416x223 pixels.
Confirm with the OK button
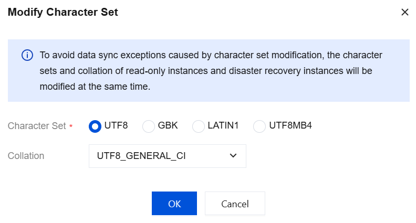pyautogui.click(x=174, y=204)
